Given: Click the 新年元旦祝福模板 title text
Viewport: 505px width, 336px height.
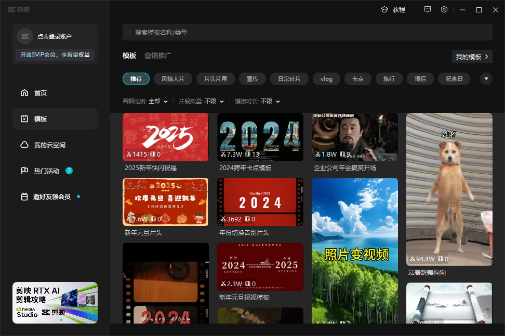Looking at the screenshot, I should 244,298.
